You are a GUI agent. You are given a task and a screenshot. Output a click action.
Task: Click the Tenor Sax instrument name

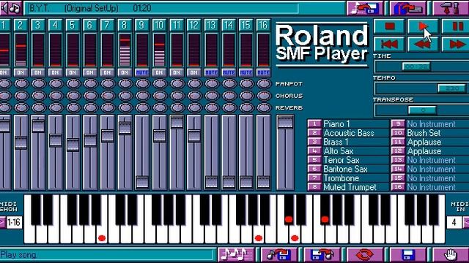(341, 160)
